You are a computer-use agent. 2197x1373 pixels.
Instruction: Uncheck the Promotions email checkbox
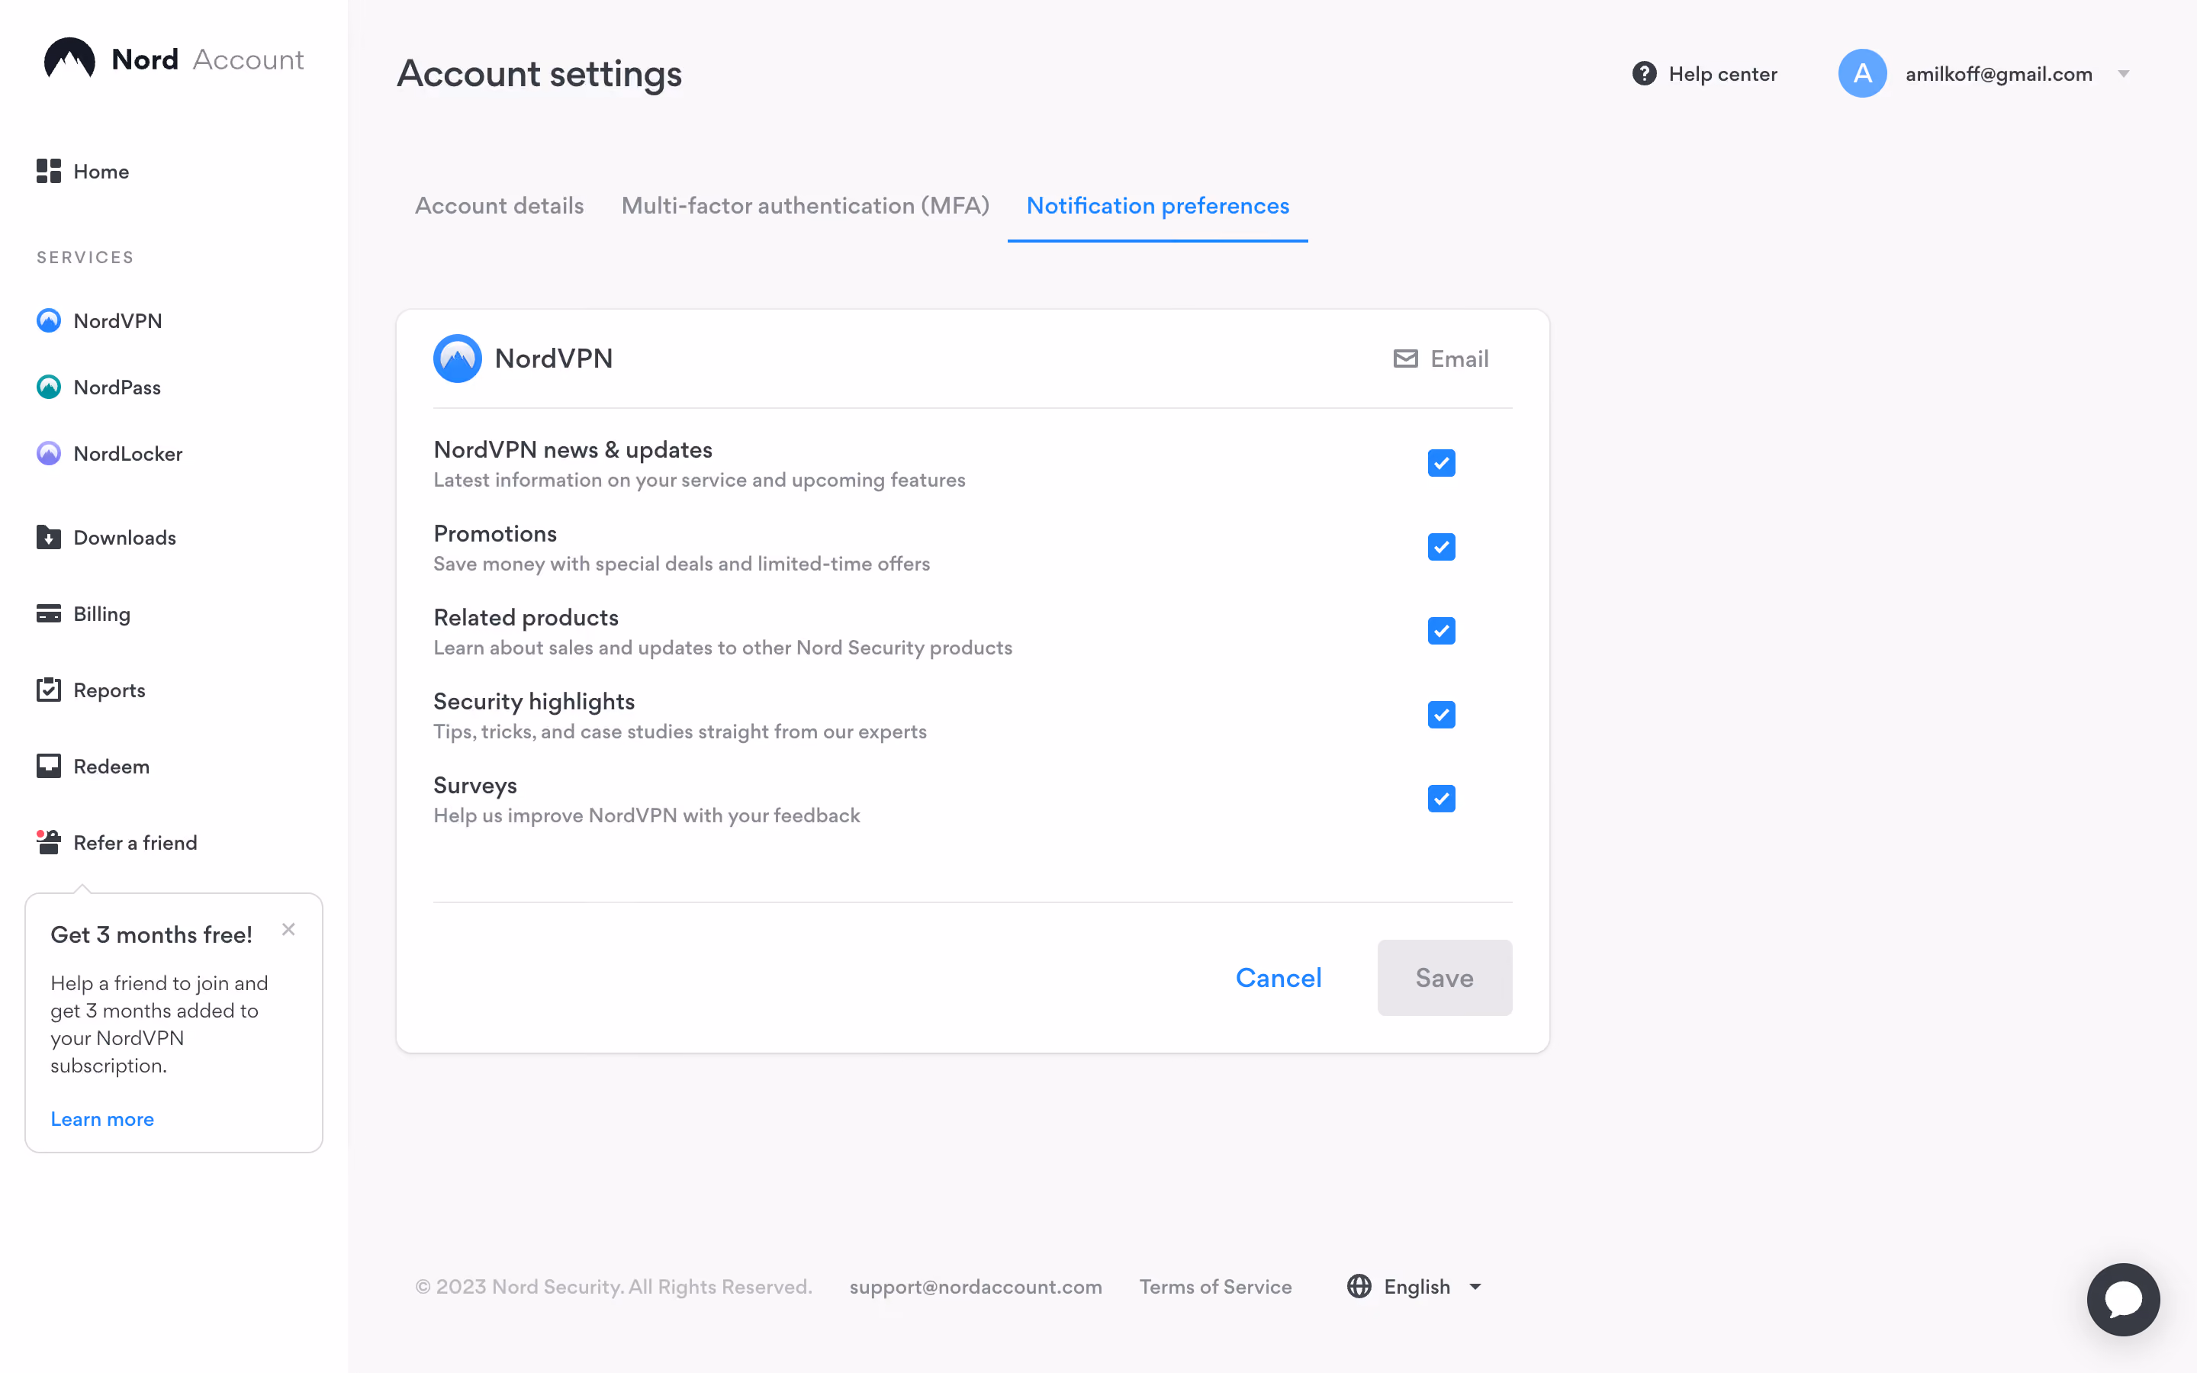[1442, 547]
